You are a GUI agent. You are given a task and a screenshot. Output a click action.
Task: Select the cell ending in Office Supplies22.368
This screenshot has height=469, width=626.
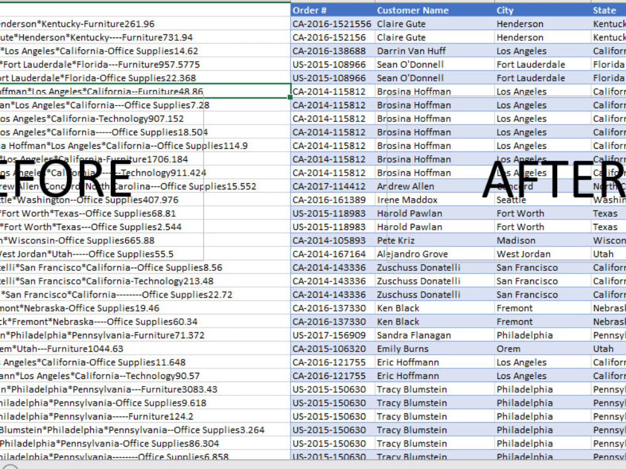coord(145,78)
